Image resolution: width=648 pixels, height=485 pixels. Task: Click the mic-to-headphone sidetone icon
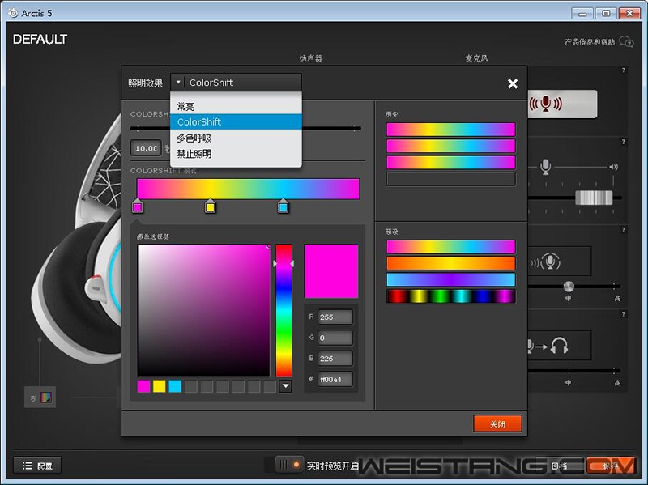[547, 346]
